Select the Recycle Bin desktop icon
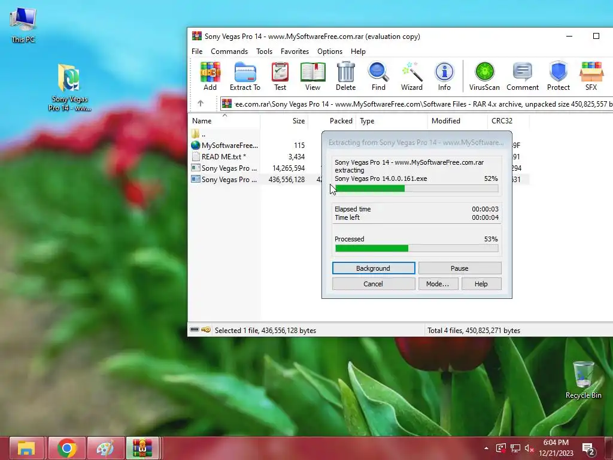This screenshot has height=460, width=613. pos(583,380)
